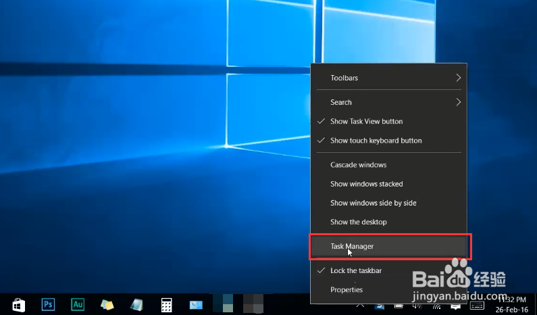
Task: Select Show windows side by side
Action: click(x=388, y=203)
